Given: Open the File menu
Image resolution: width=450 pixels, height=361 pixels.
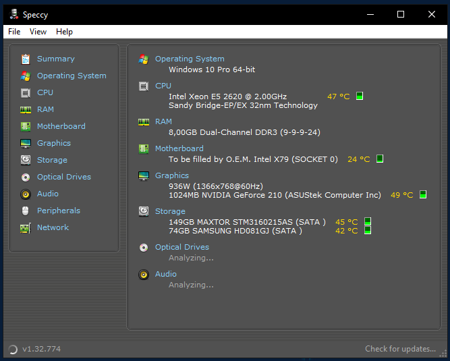Looking at the screenshot, I should tap(14, 32).
